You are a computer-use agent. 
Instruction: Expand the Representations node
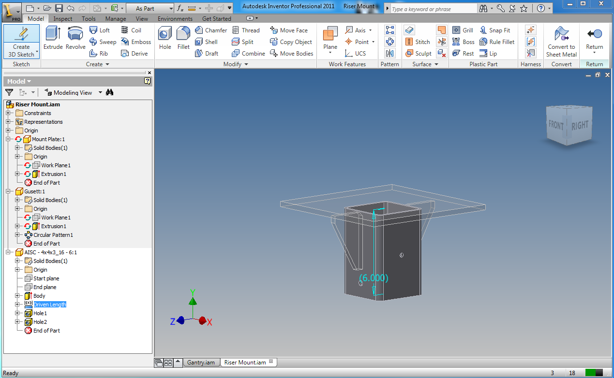8,122
